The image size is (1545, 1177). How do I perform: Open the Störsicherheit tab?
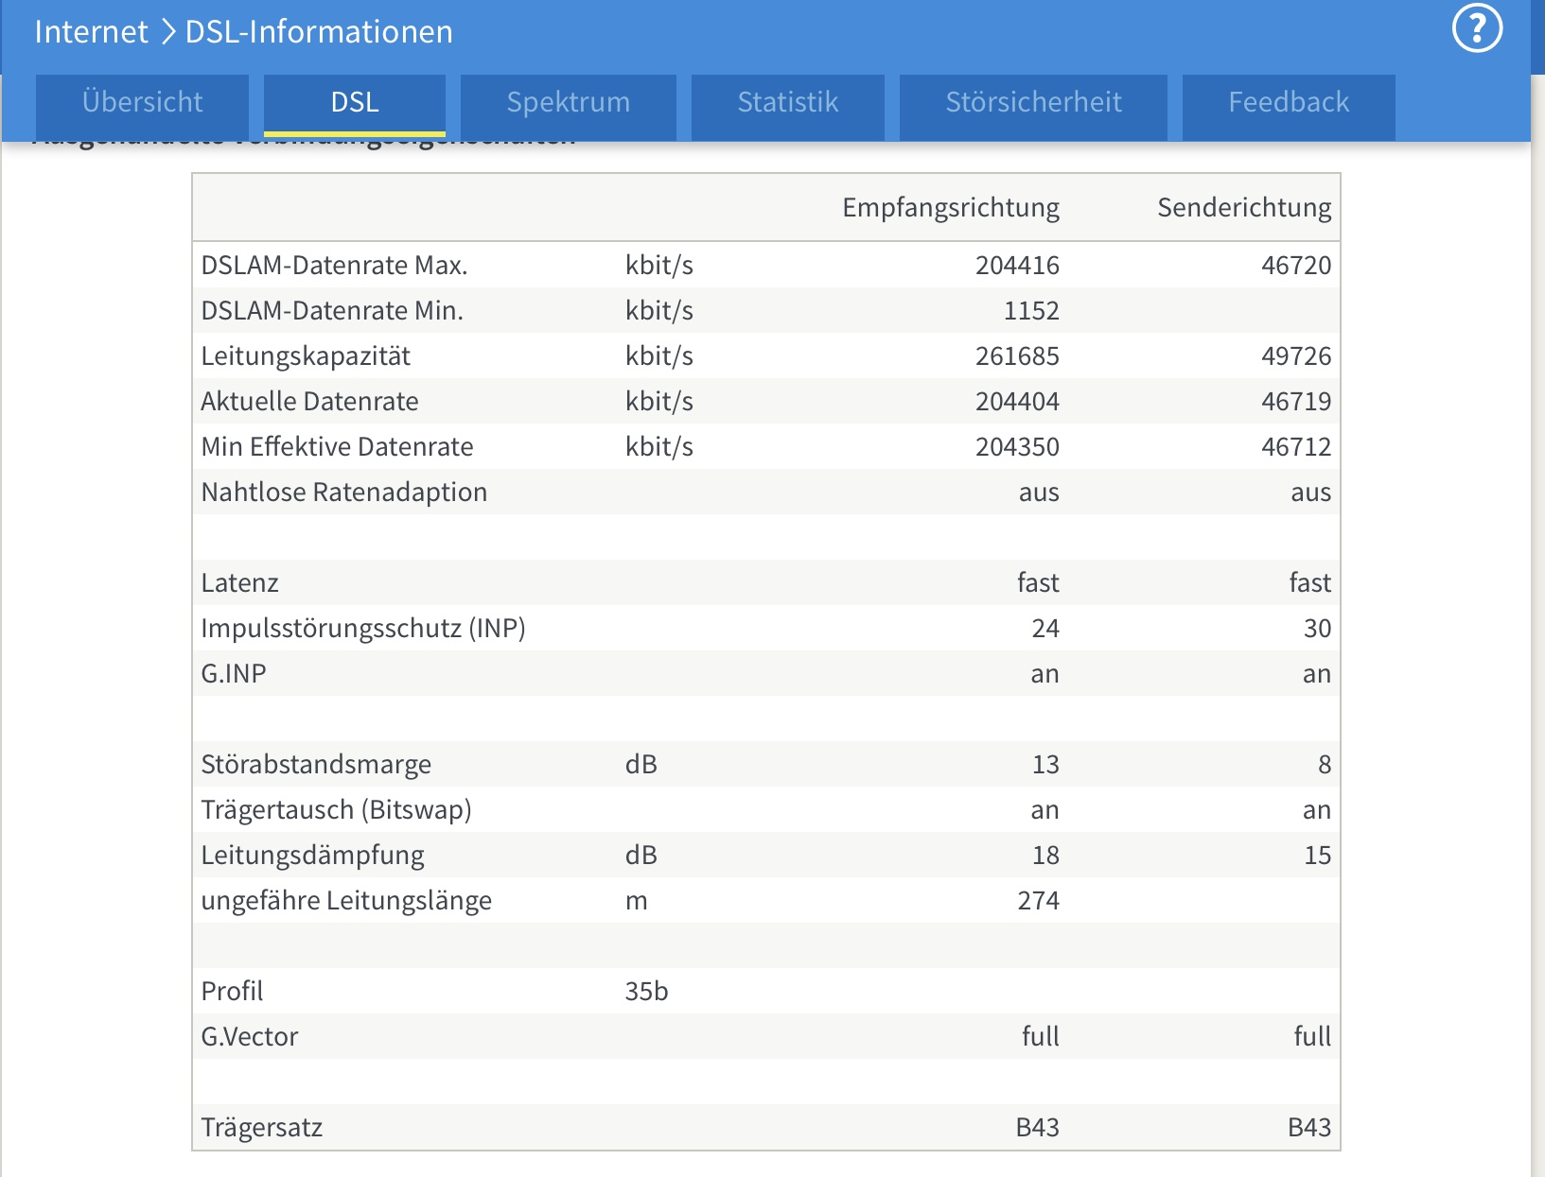1033,106
